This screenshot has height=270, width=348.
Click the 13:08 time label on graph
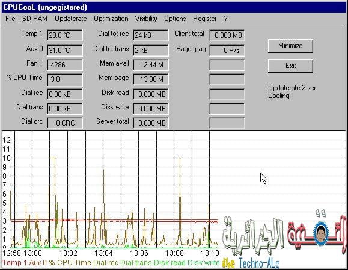tap(175, 253)
